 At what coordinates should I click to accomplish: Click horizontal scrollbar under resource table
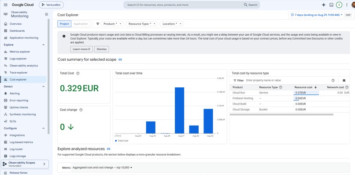(x=281, y=115)
